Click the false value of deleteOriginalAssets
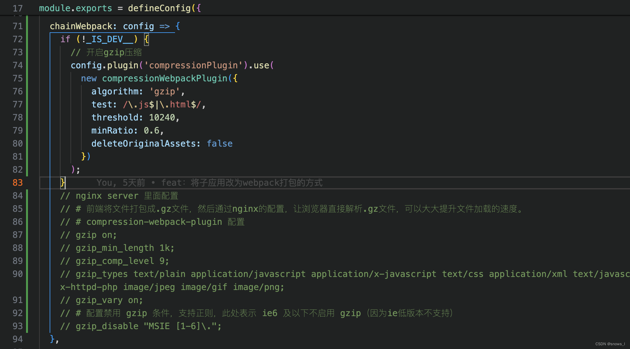This screenshot has width=630, height=349. click(219, 143)
